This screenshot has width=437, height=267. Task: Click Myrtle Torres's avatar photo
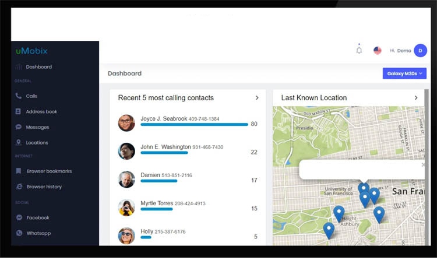click(x=126, y=208)
